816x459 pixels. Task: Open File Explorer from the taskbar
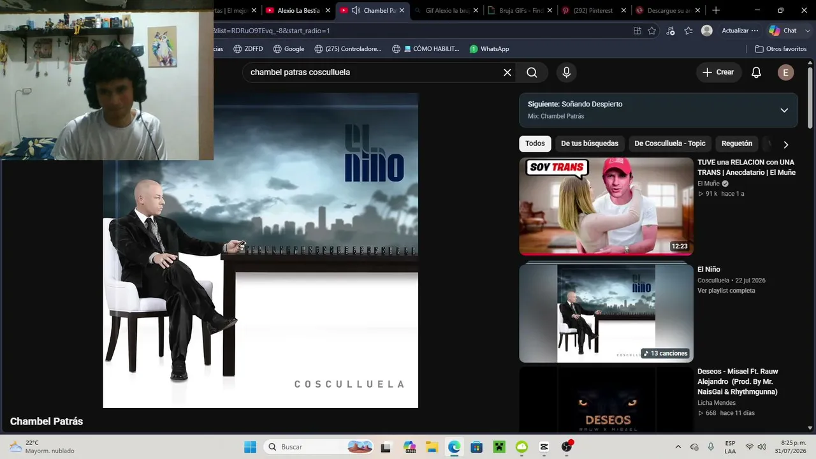click(432, 447)
